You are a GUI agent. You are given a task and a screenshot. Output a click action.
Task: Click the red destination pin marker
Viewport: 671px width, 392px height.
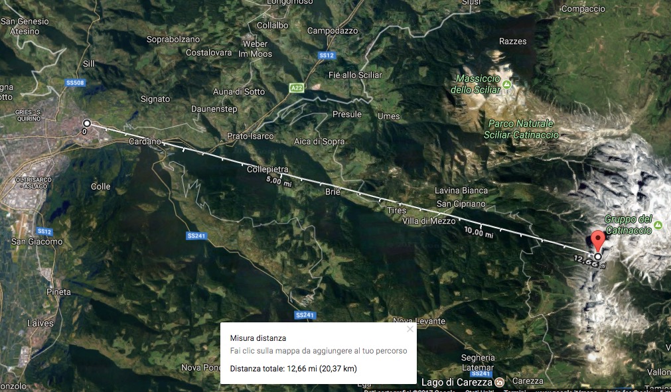[x=598, y=241]
